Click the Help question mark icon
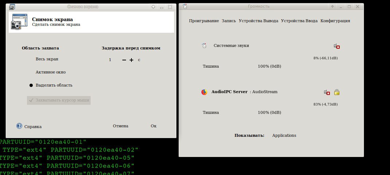 coord(19,126)
